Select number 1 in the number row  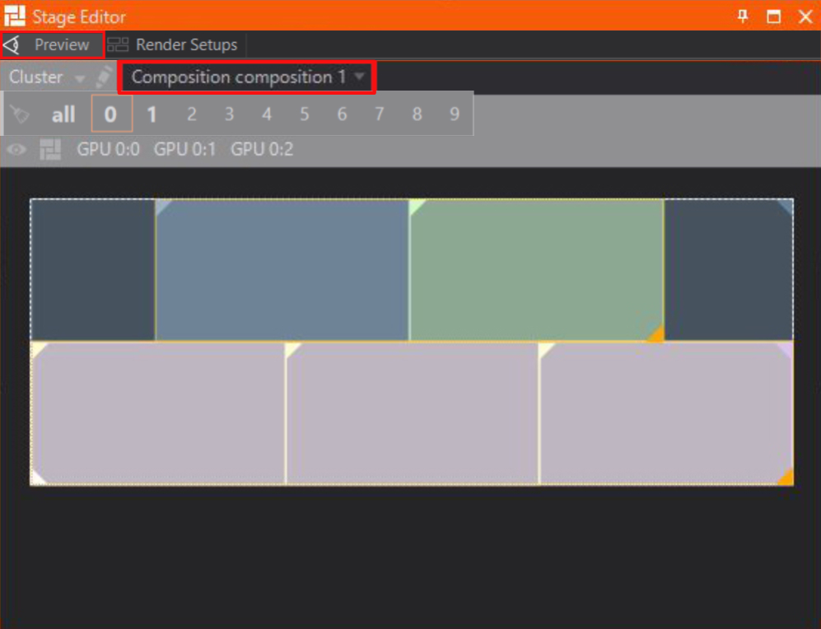tap(152, 114)
